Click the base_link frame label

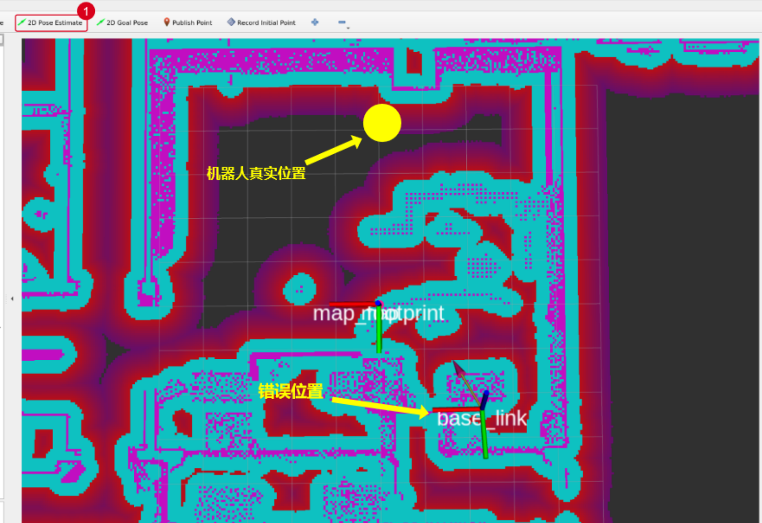[x=482, y=419]
